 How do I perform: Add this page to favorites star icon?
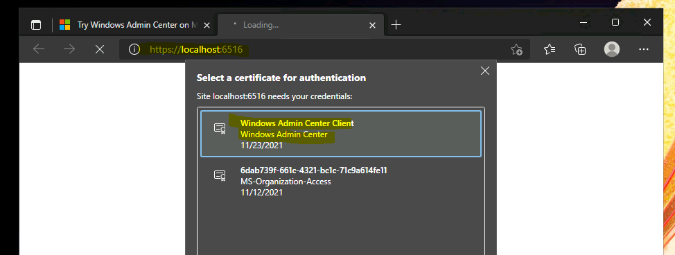coord(516,49)
